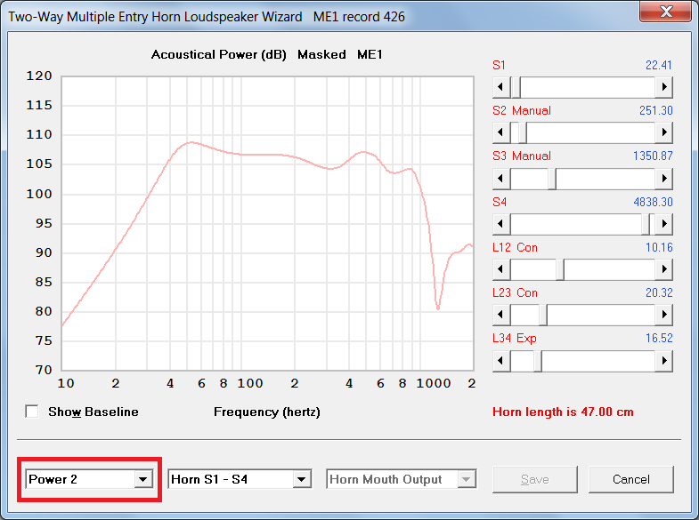Click the S3 Manual slider thumb
This screenshot has height=520, width=699.
coord(552,179)
